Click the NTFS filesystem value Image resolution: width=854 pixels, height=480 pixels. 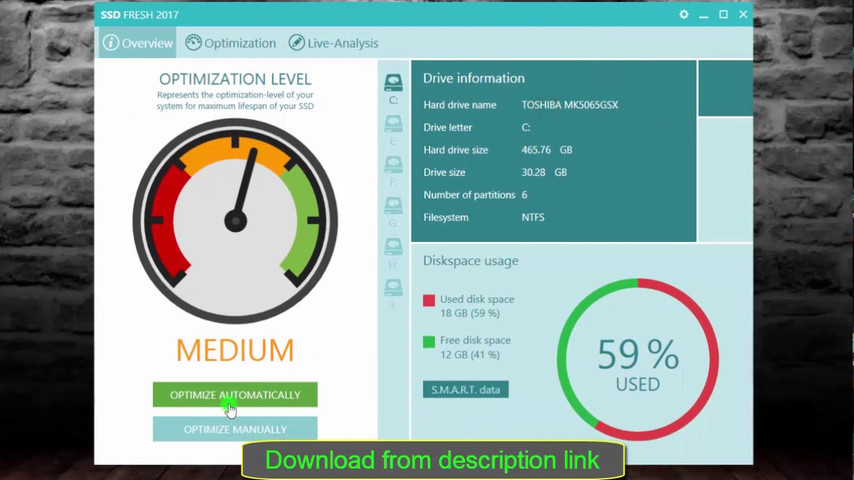[533, 217]
